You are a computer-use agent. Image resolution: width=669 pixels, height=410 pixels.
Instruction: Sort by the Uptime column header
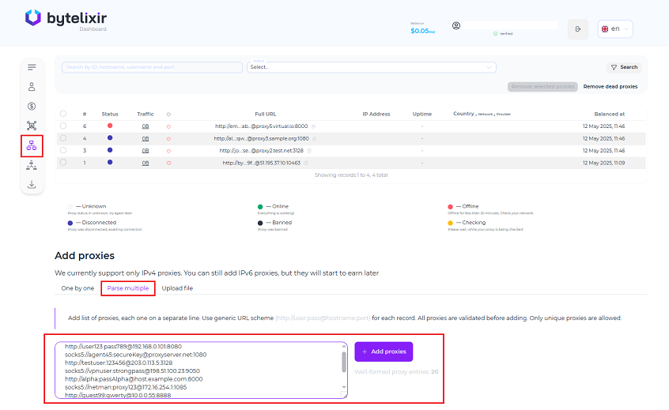click(x=422, y=115)
